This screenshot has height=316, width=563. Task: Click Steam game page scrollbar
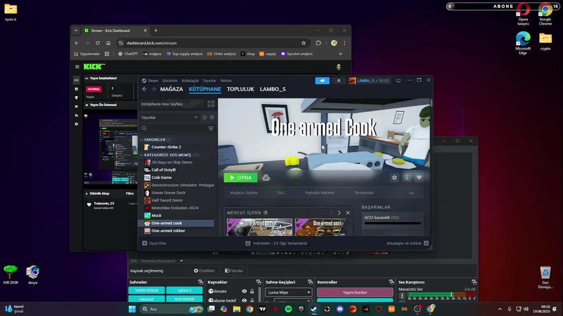click(431, 103)
